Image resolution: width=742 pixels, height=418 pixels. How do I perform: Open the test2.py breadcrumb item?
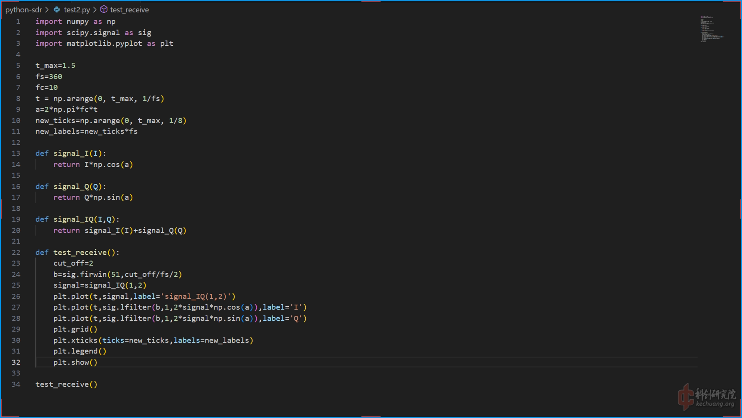coord(77,10)
